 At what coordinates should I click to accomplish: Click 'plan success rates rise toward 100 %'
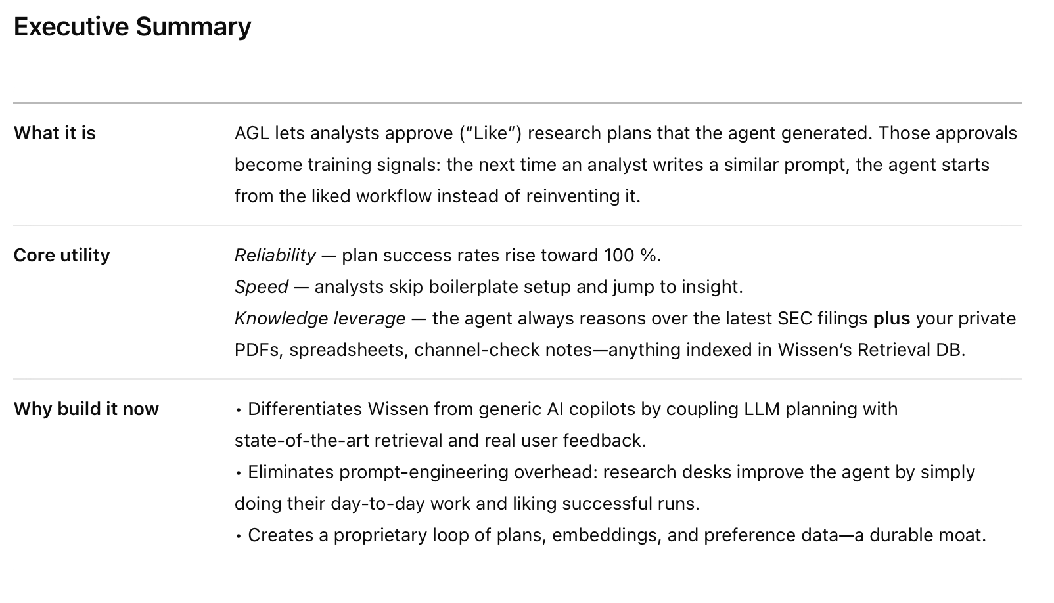(500, 256)
